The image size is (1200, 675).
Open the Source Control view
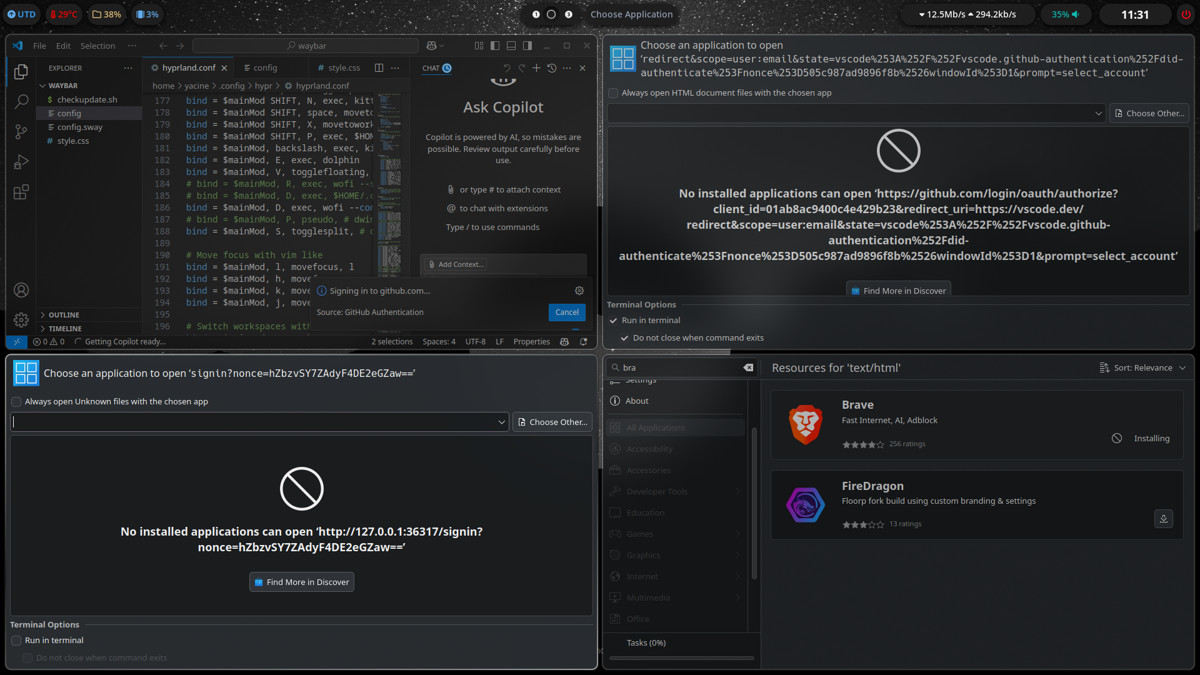click(21, 131)
